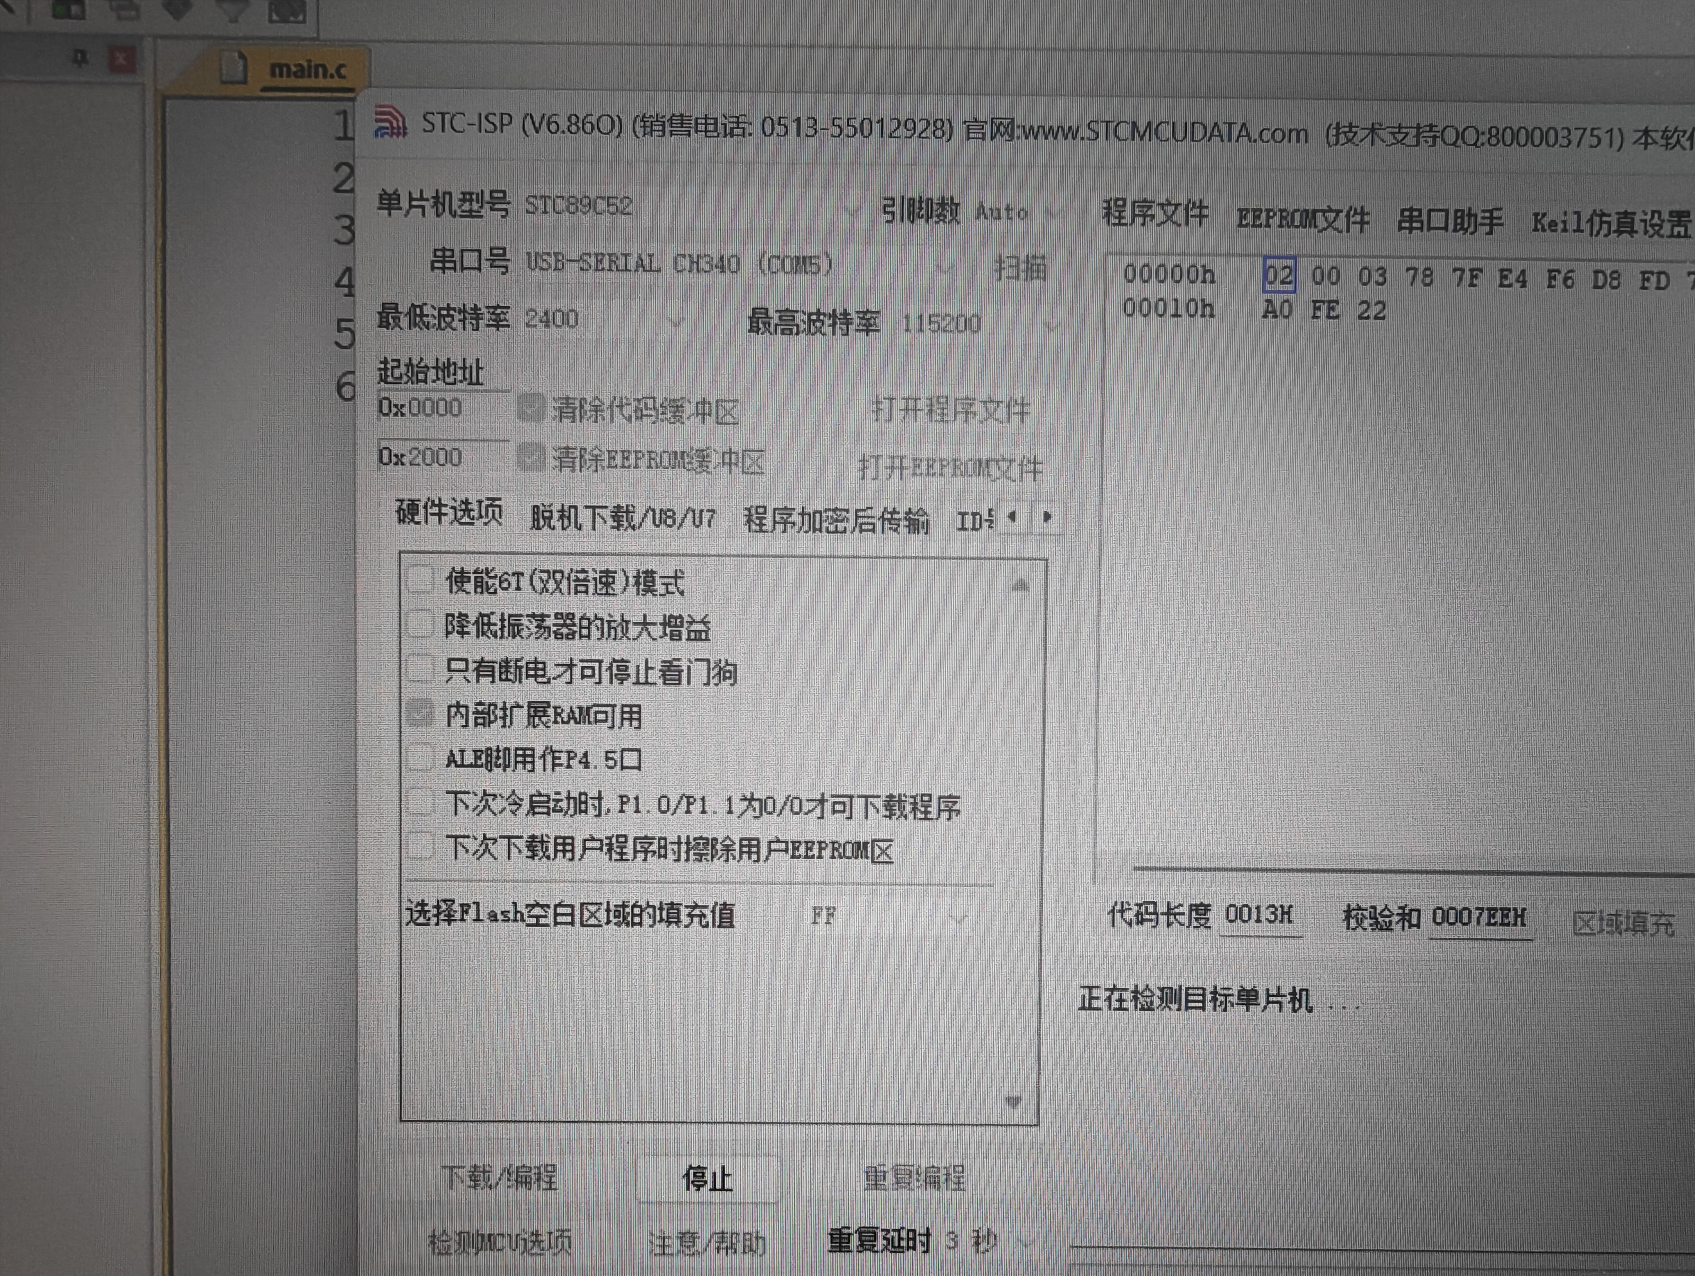Click the hardware options list scroll-down arrow

(x=1013, y=1102)
